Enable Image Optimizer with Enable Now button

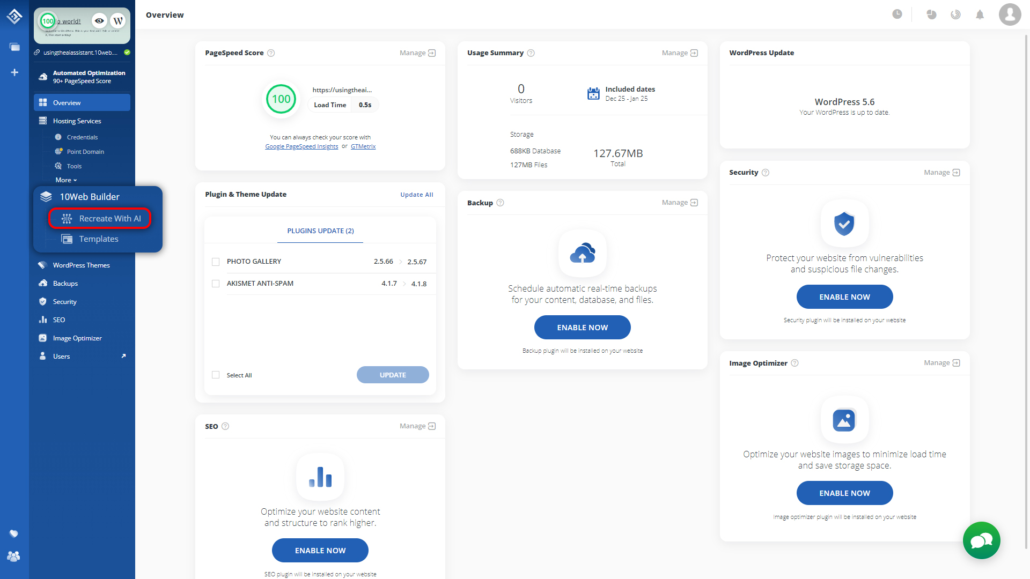click(x=844, y=493)
